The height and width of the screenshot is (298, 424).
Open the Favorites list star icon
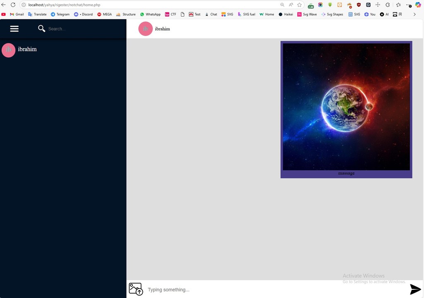[x=399, y=5]
